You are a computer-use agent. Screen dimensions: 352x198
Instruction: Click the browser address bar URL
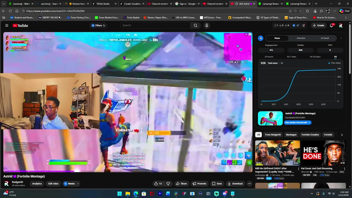[55, 11]
